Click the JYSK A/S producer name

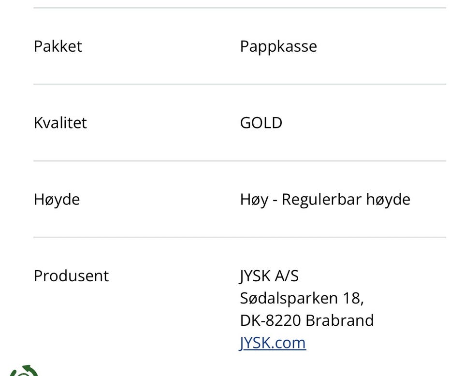[269, 276]
